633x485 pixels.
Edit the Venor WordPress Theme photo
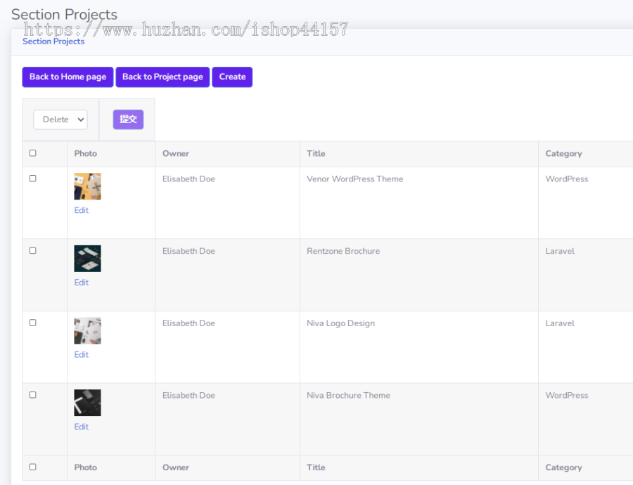coord(81,210)
